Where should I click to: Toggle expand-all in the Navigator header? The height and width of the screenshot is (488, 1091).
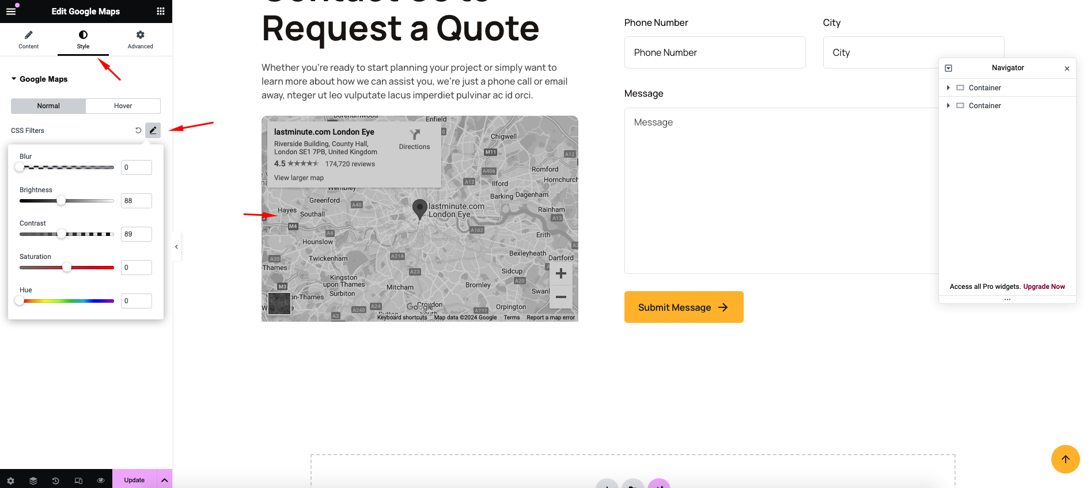click(949, 68)
